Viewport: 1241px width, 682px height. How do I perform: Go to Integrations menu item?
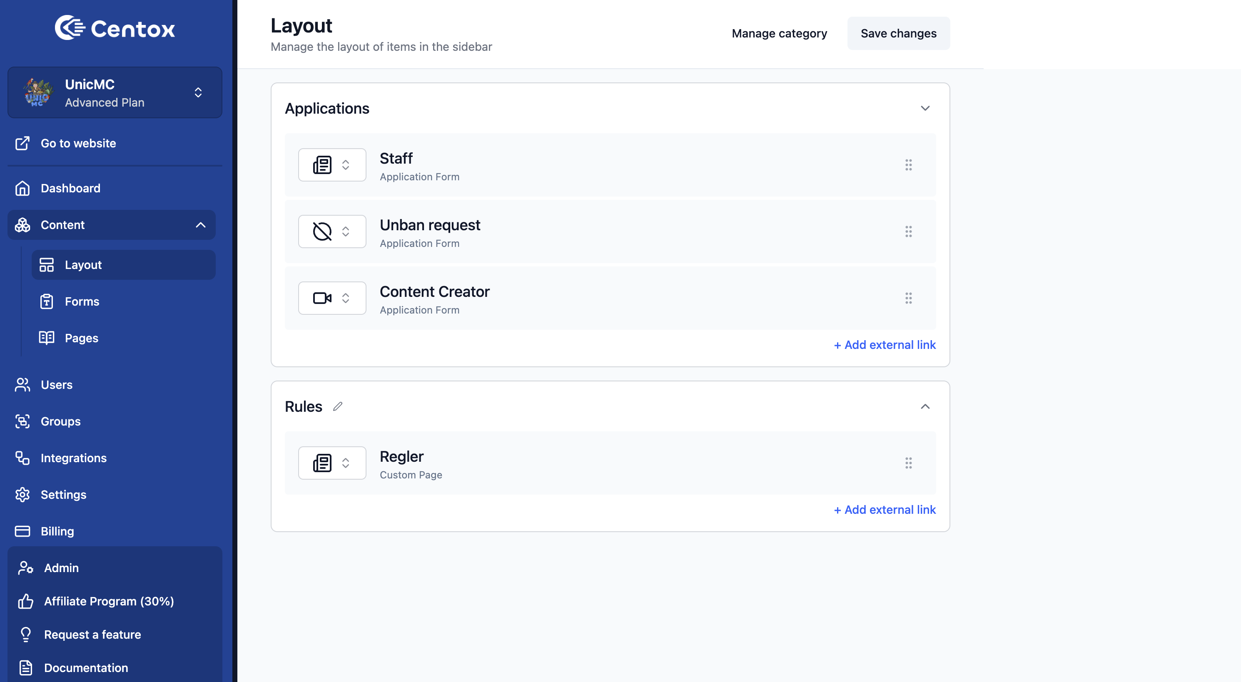click(73, 458)
